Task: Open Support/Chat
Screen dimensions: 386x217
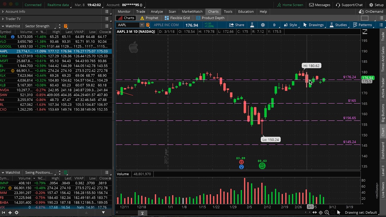Action: [349, 5]
